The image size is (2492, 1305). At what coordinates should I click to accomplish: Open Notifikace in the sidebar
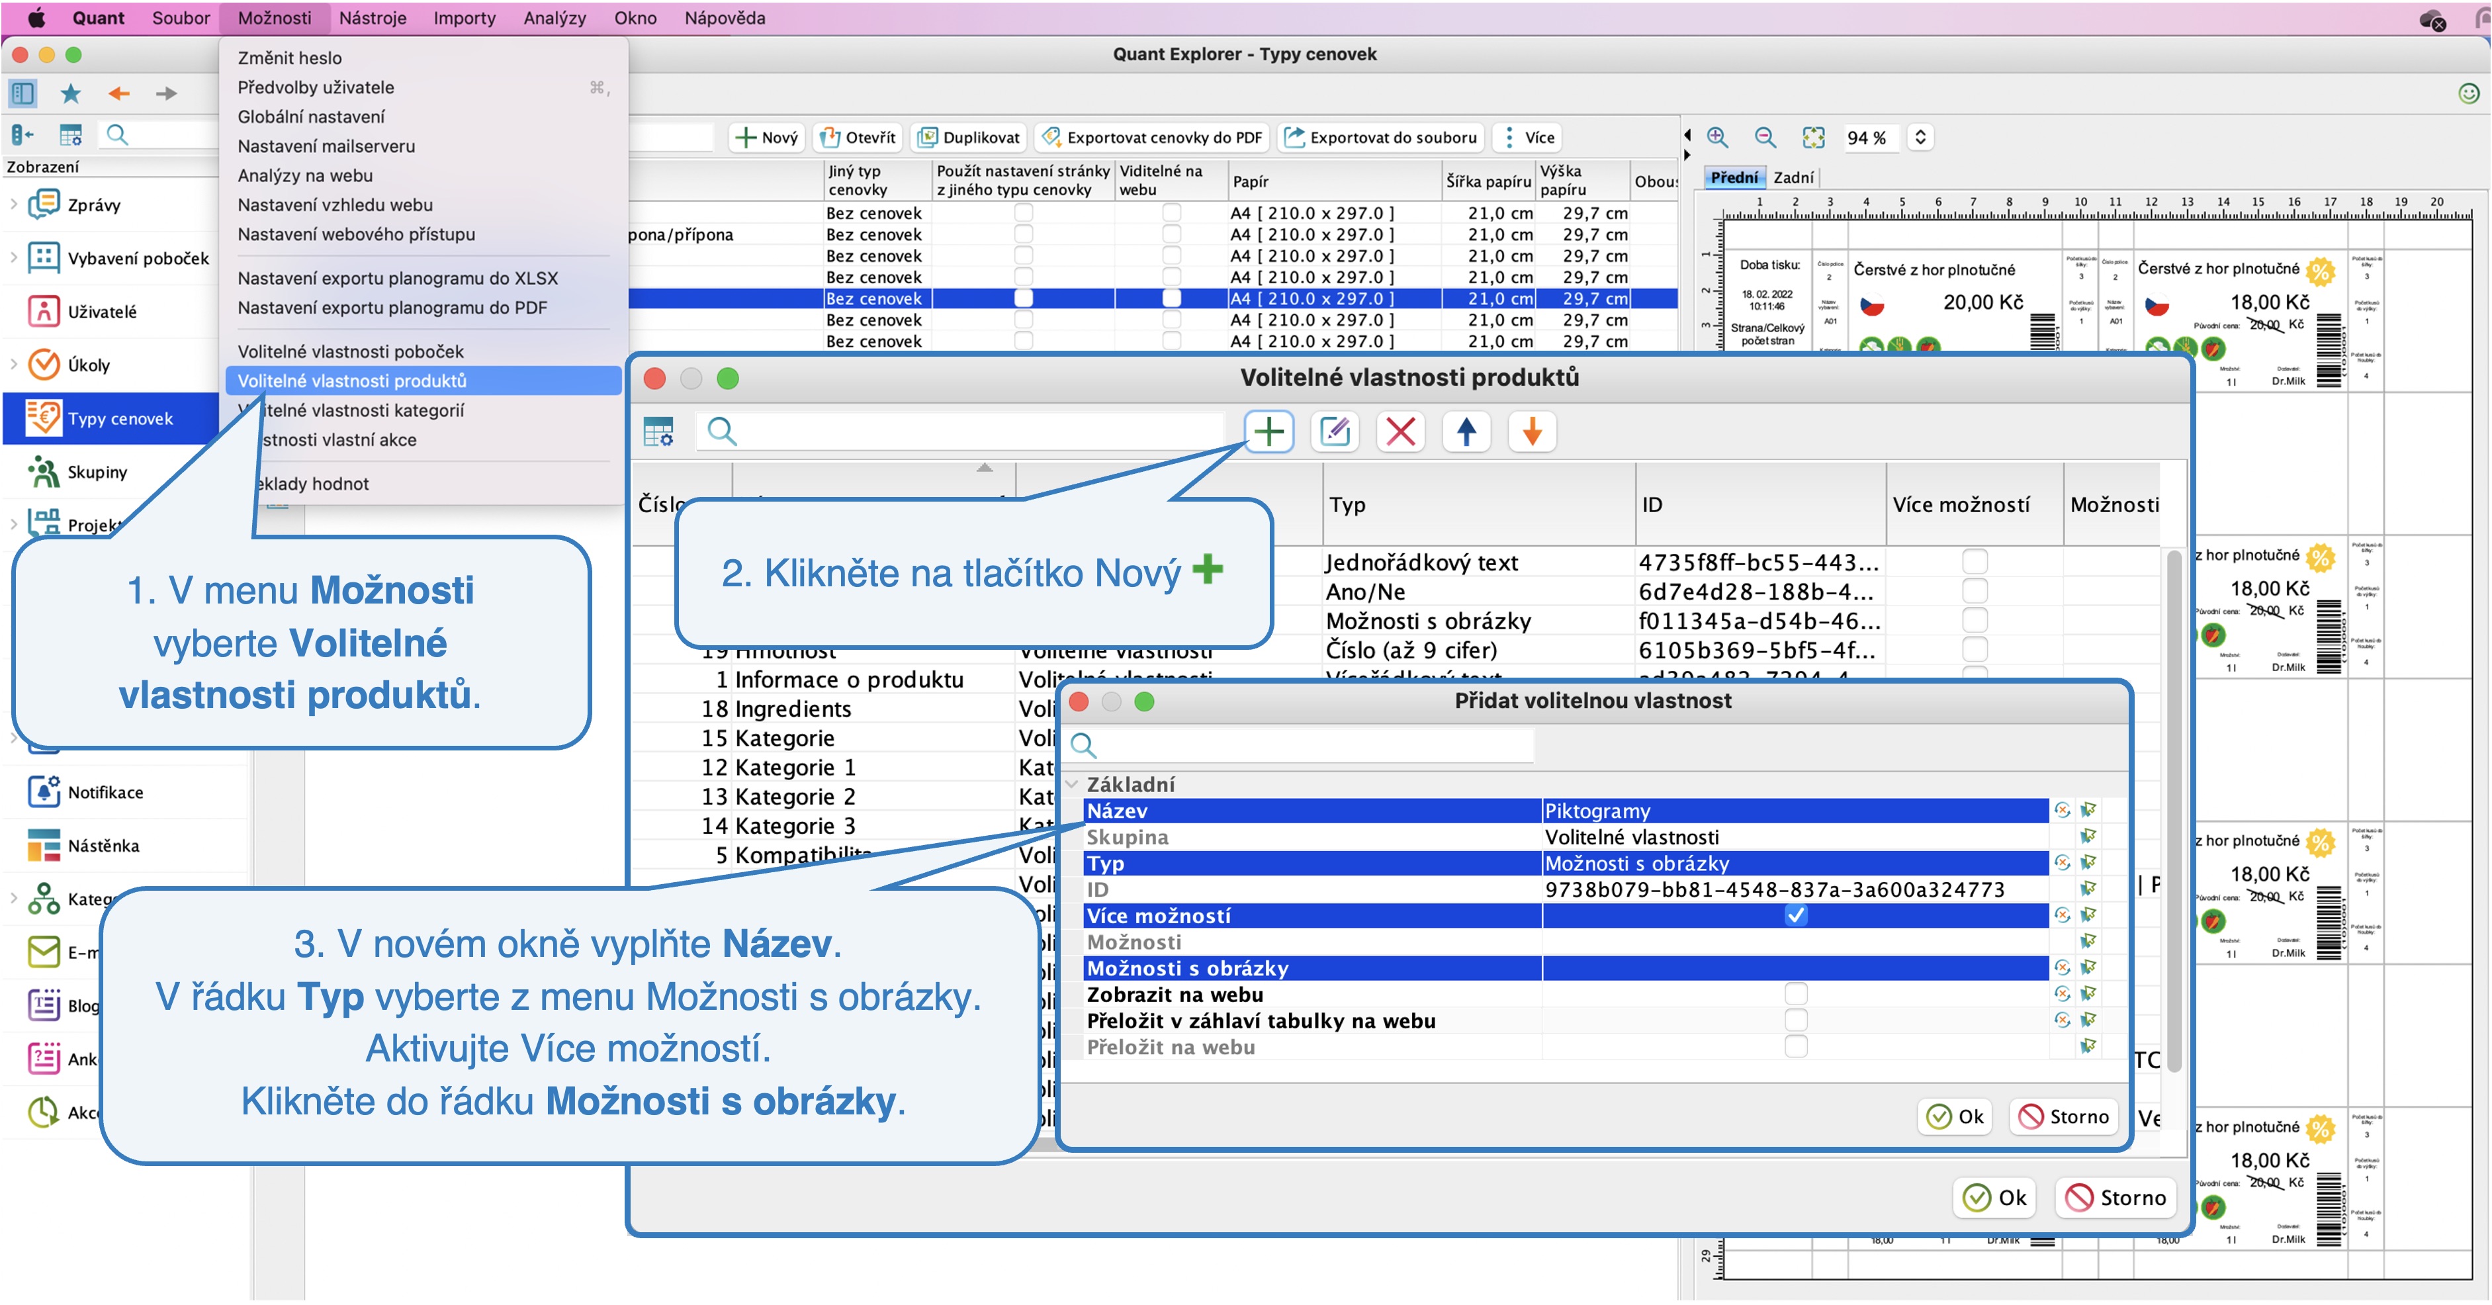[x=105, y=792]
